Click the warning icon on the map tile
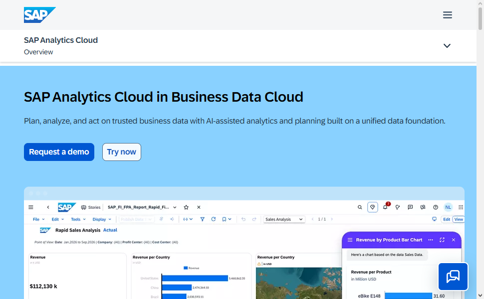Viewport: 484px width, 299px height. [x=259, y=264]
